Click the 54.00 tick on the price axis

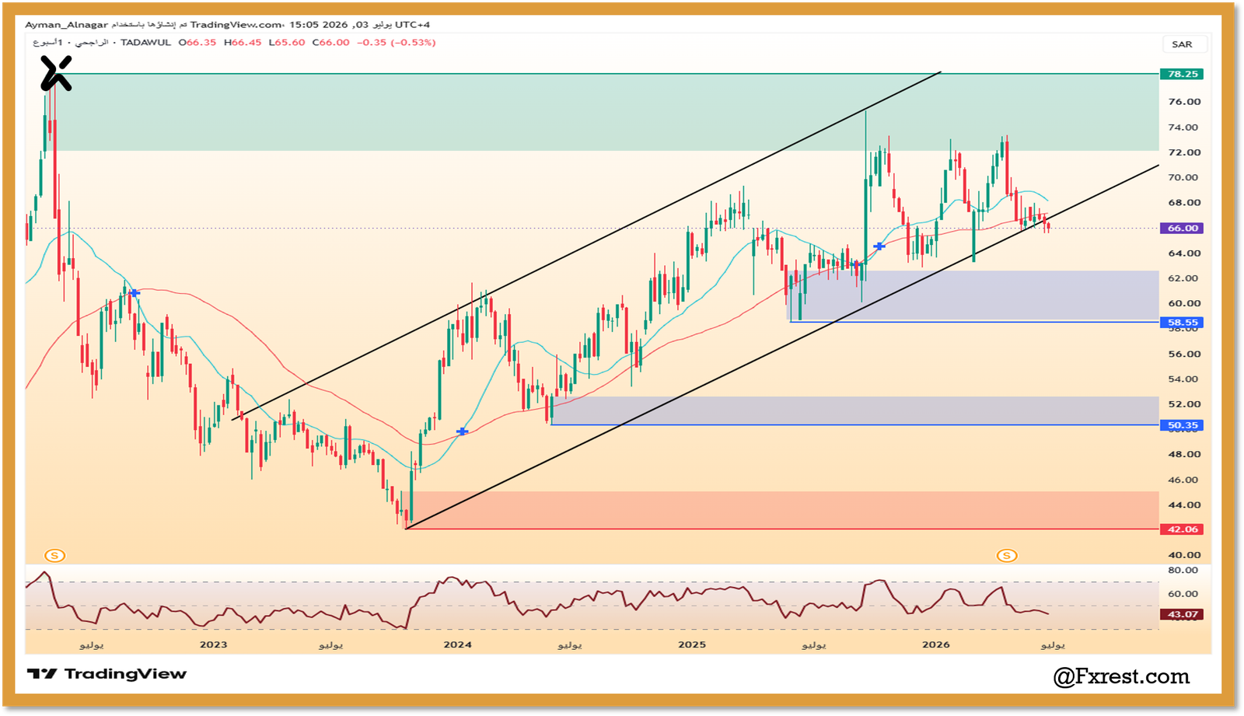[1184, 379]
